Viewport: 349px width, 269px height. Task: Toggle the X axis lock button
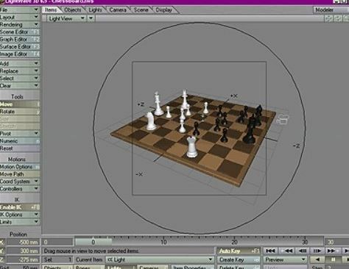2,243
